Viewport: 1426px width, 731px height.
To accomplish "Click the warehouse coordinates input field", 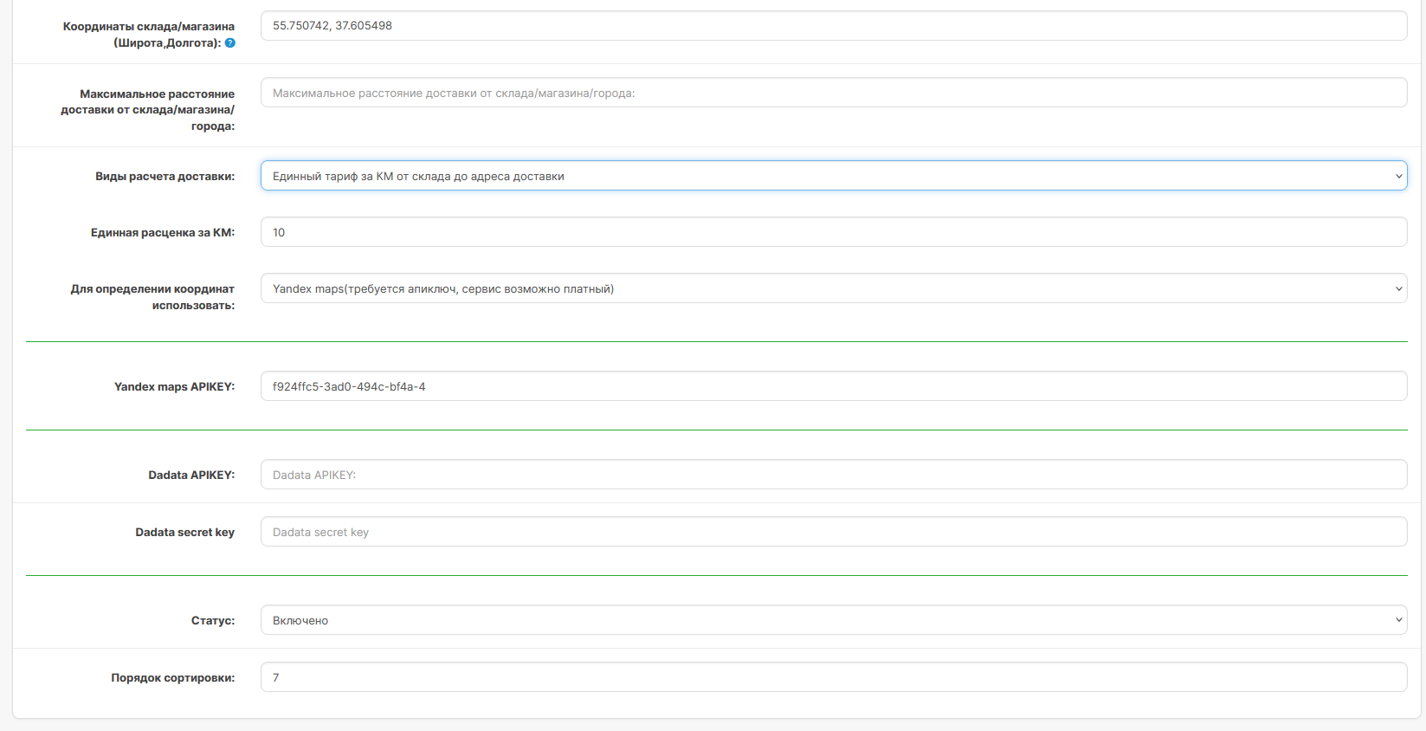I will pos(833,26).
